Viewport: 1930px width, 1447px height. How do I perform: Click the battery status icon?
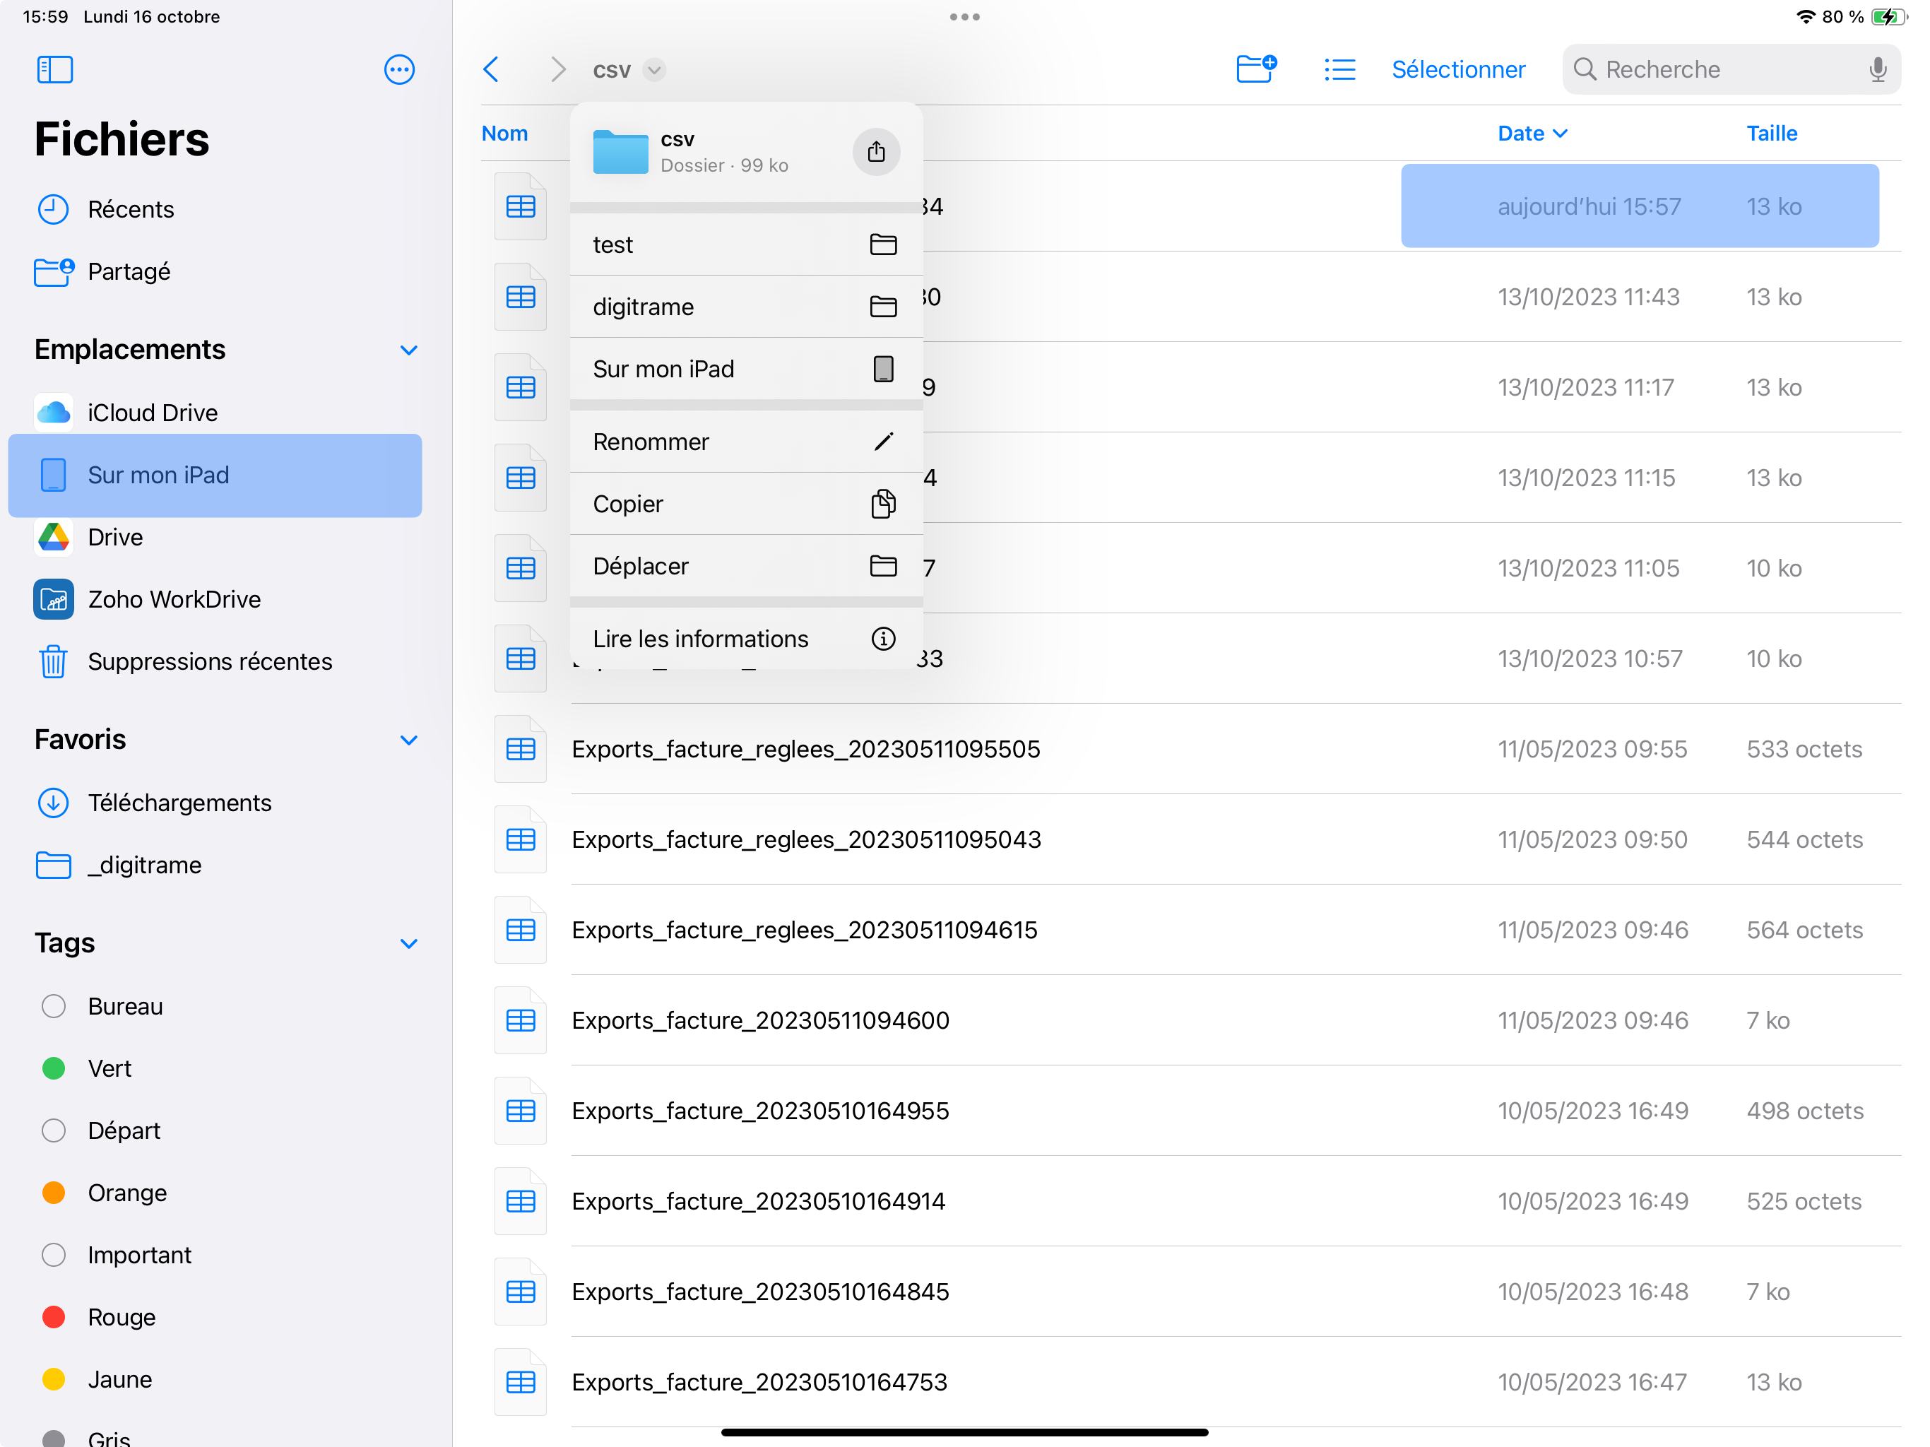(1888, 16)
